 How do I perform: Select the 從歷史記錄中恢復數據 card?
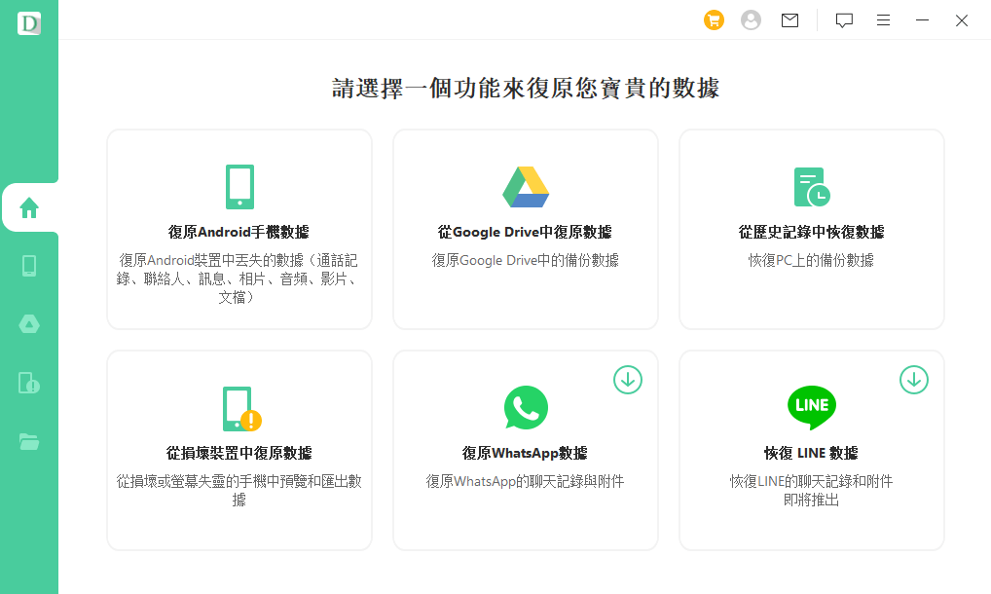811,230
